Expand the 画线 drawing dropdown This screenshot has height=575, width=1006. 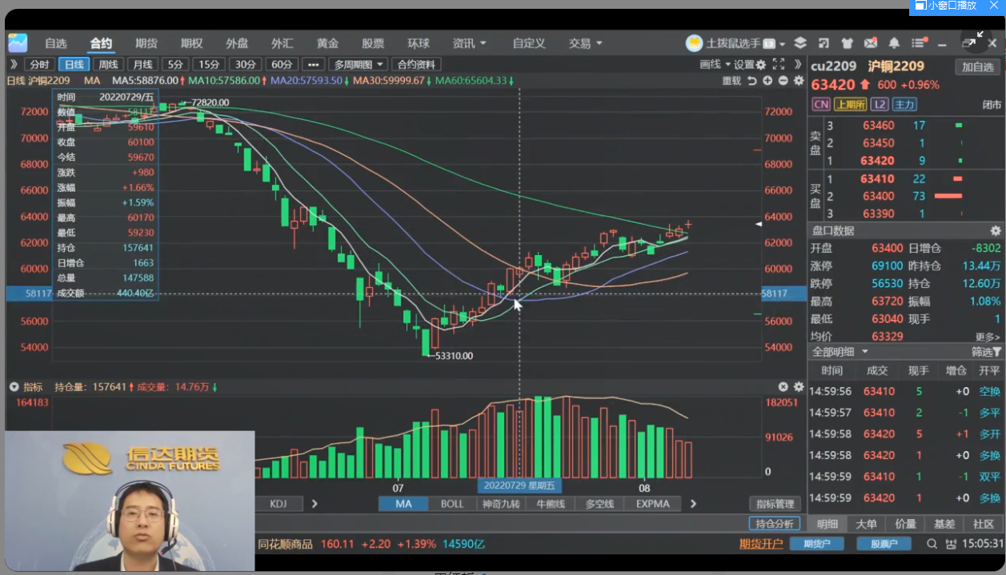pyautogui.click(x=712, y=65)
